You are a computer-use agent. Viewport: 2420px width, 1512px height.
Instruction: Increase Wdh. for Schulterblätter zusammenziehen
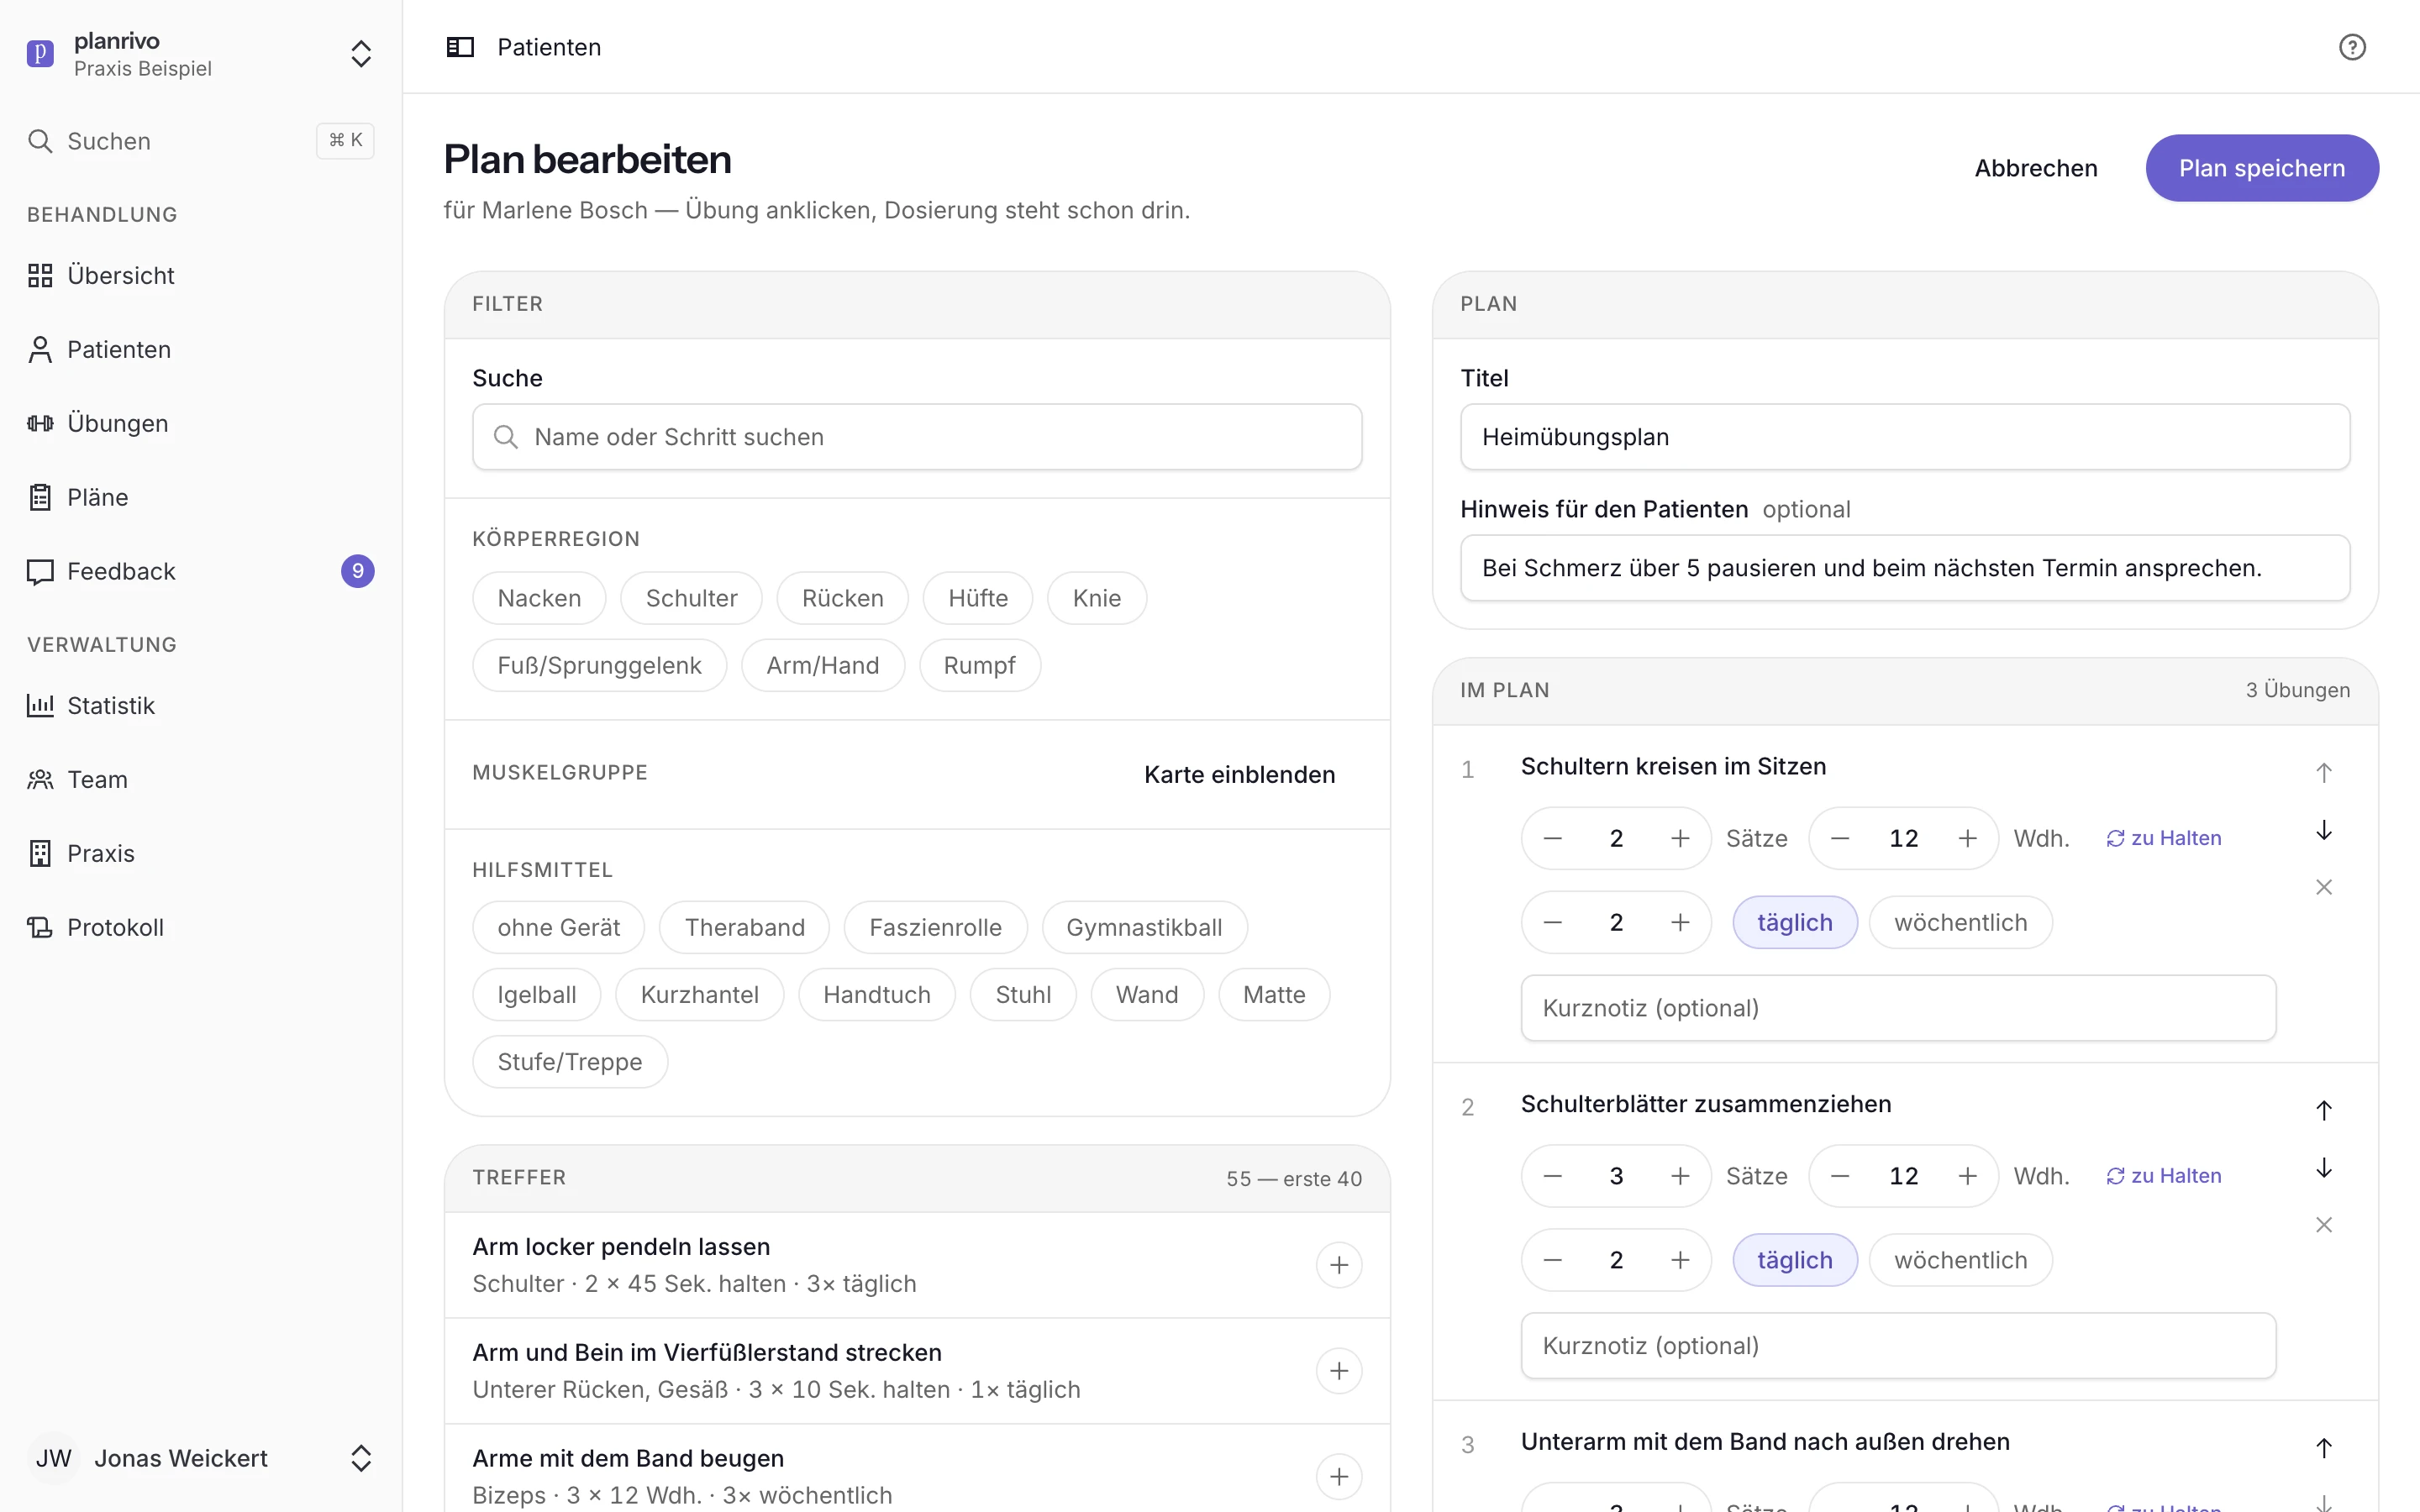pyautogui.click(x=1967, y=1176)
